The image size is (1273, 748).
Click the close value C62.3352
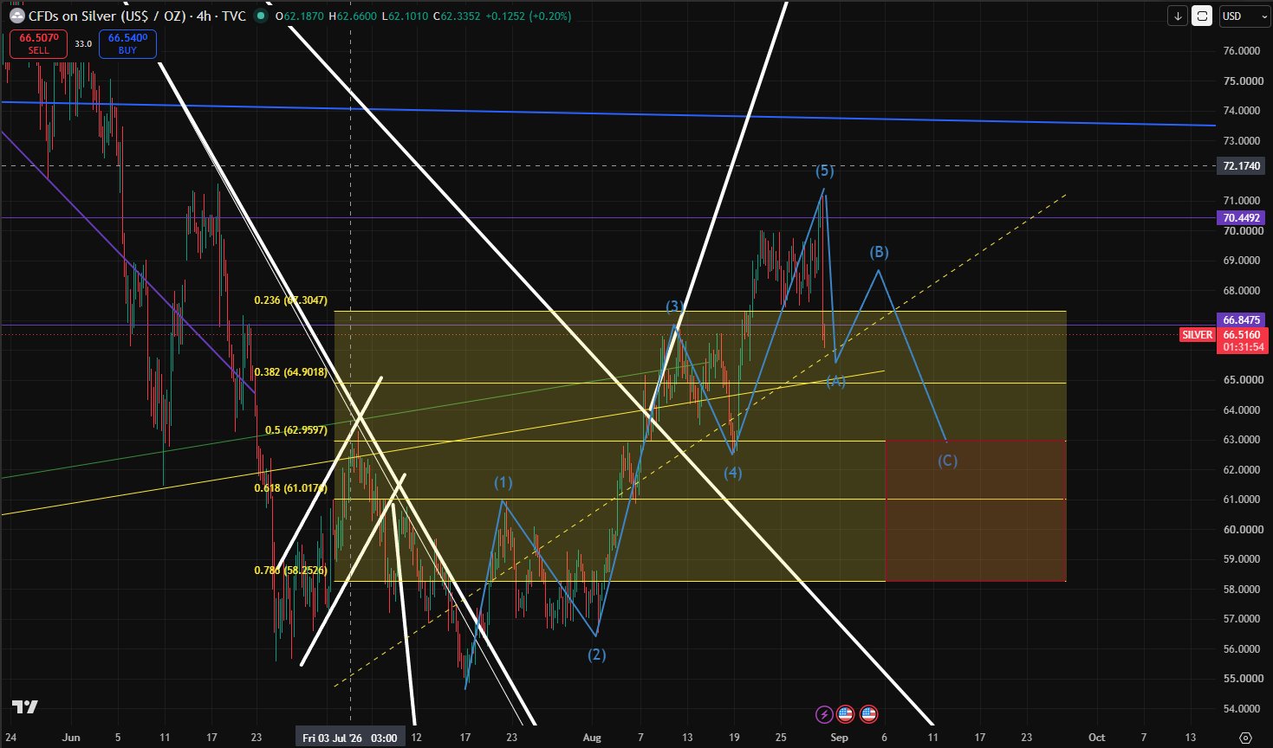[458, 16]
